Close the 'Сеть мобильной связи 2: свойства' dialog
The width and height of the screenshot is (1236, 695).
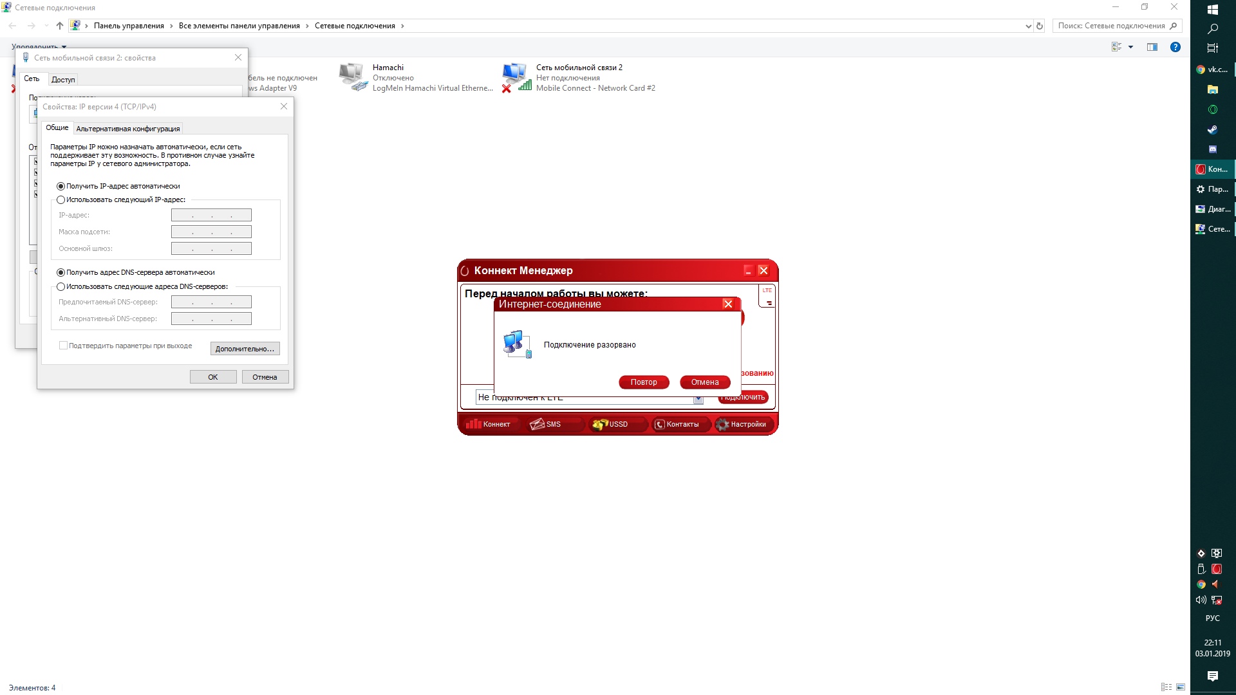238,57
